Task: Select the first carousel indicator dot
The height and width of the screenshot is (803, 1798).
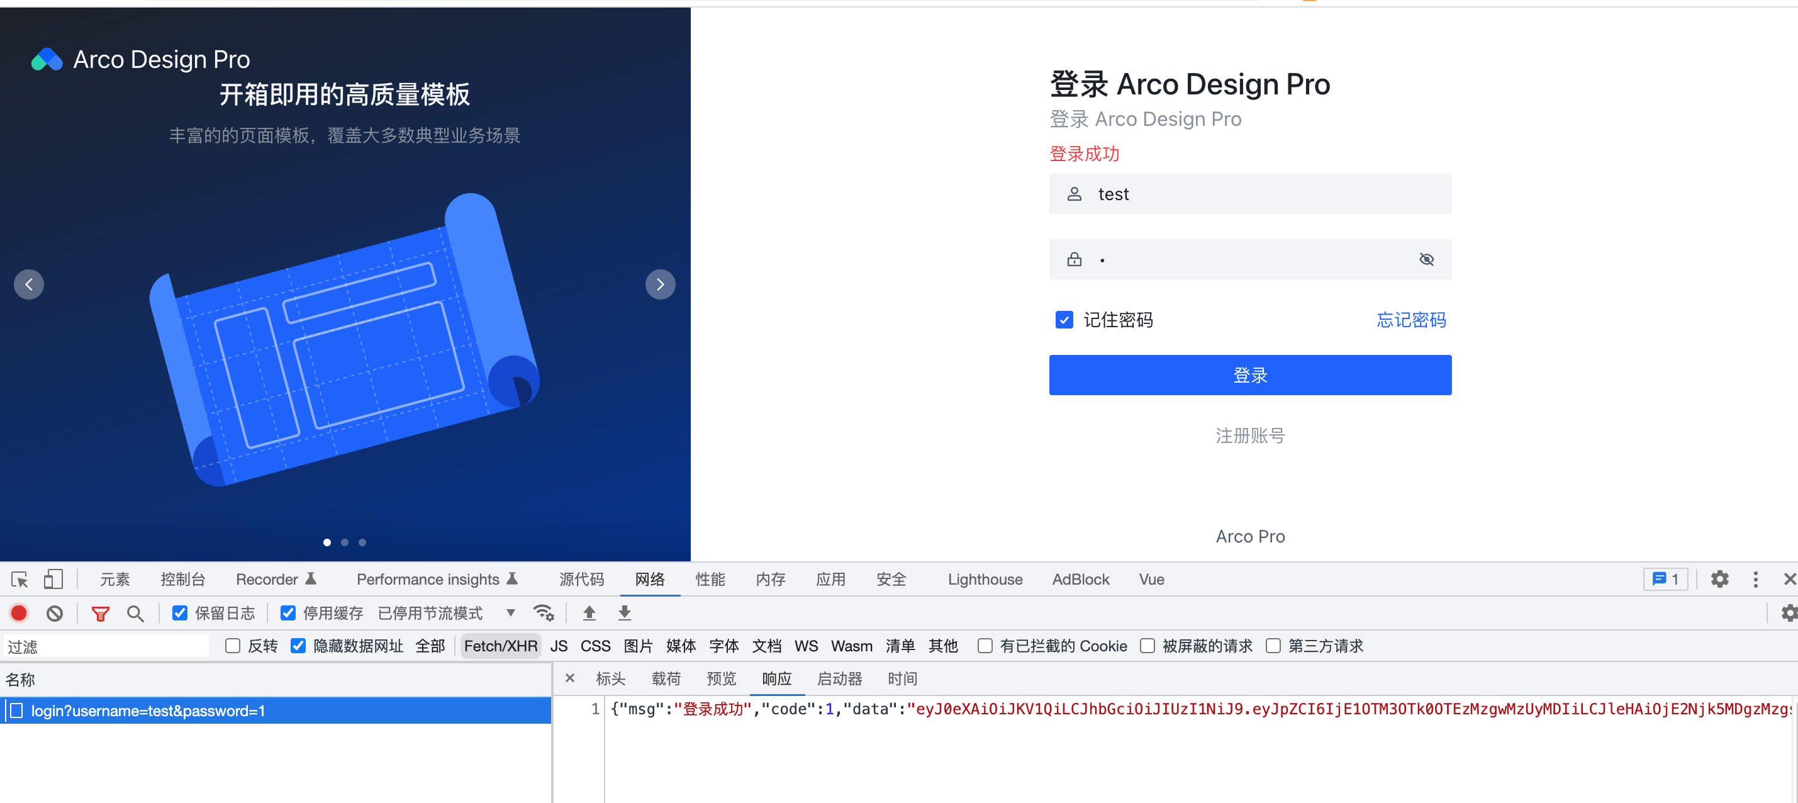Action: coord(327,542)
